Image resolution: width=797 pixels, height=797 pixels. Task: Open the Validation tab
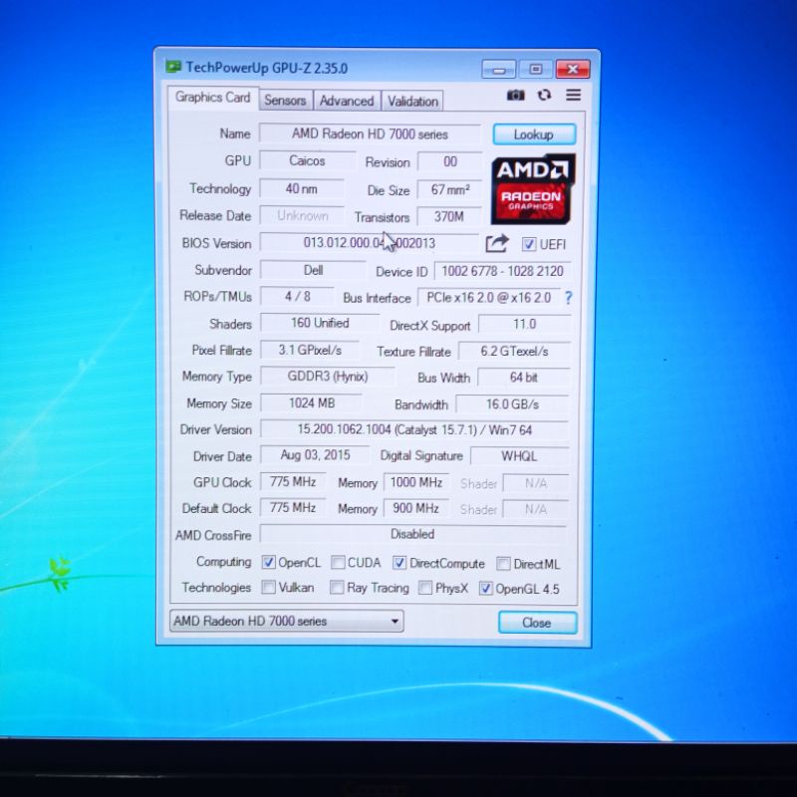point(412,101)
